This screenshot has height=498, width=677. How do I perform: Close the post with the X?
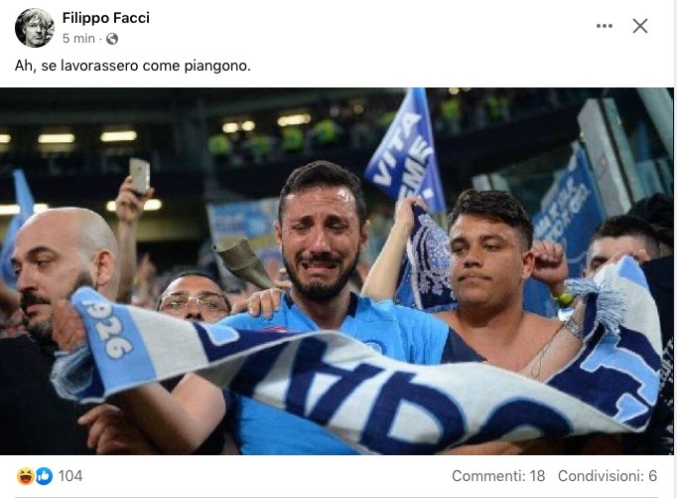(640, 26)
